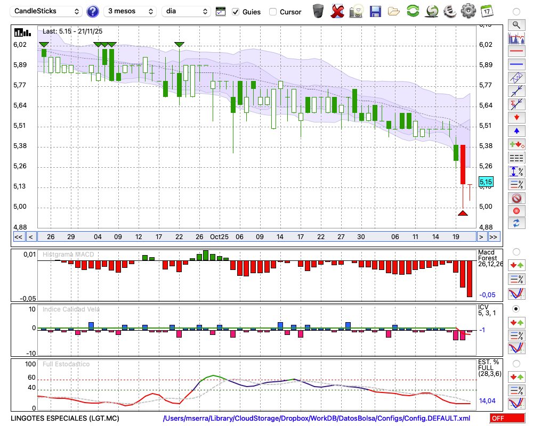
Task: Enable the Cursor checkbox
Action: [272, 12]
